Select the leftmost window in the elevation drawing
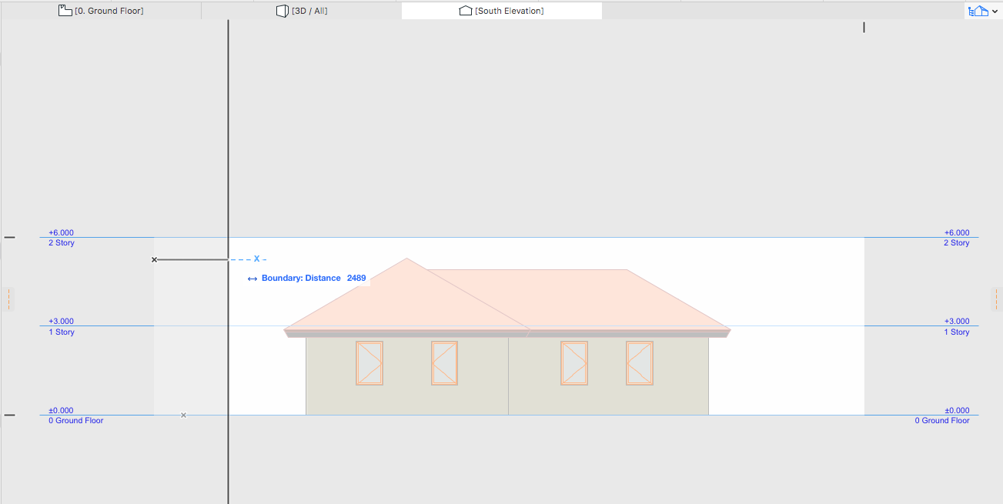Viewport: 1003px width, 504px height. coord(369,362)
